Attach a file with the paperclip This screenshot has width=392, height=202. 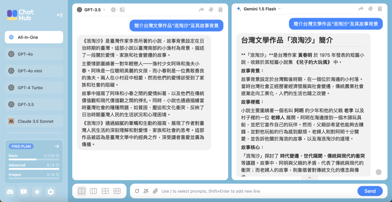coord(155,191)
